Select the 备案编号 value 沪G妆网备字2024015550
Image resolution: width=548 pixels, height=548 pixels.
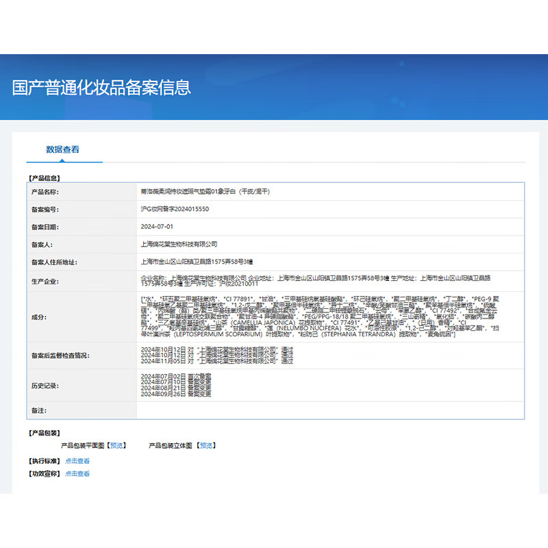point(175,209)
